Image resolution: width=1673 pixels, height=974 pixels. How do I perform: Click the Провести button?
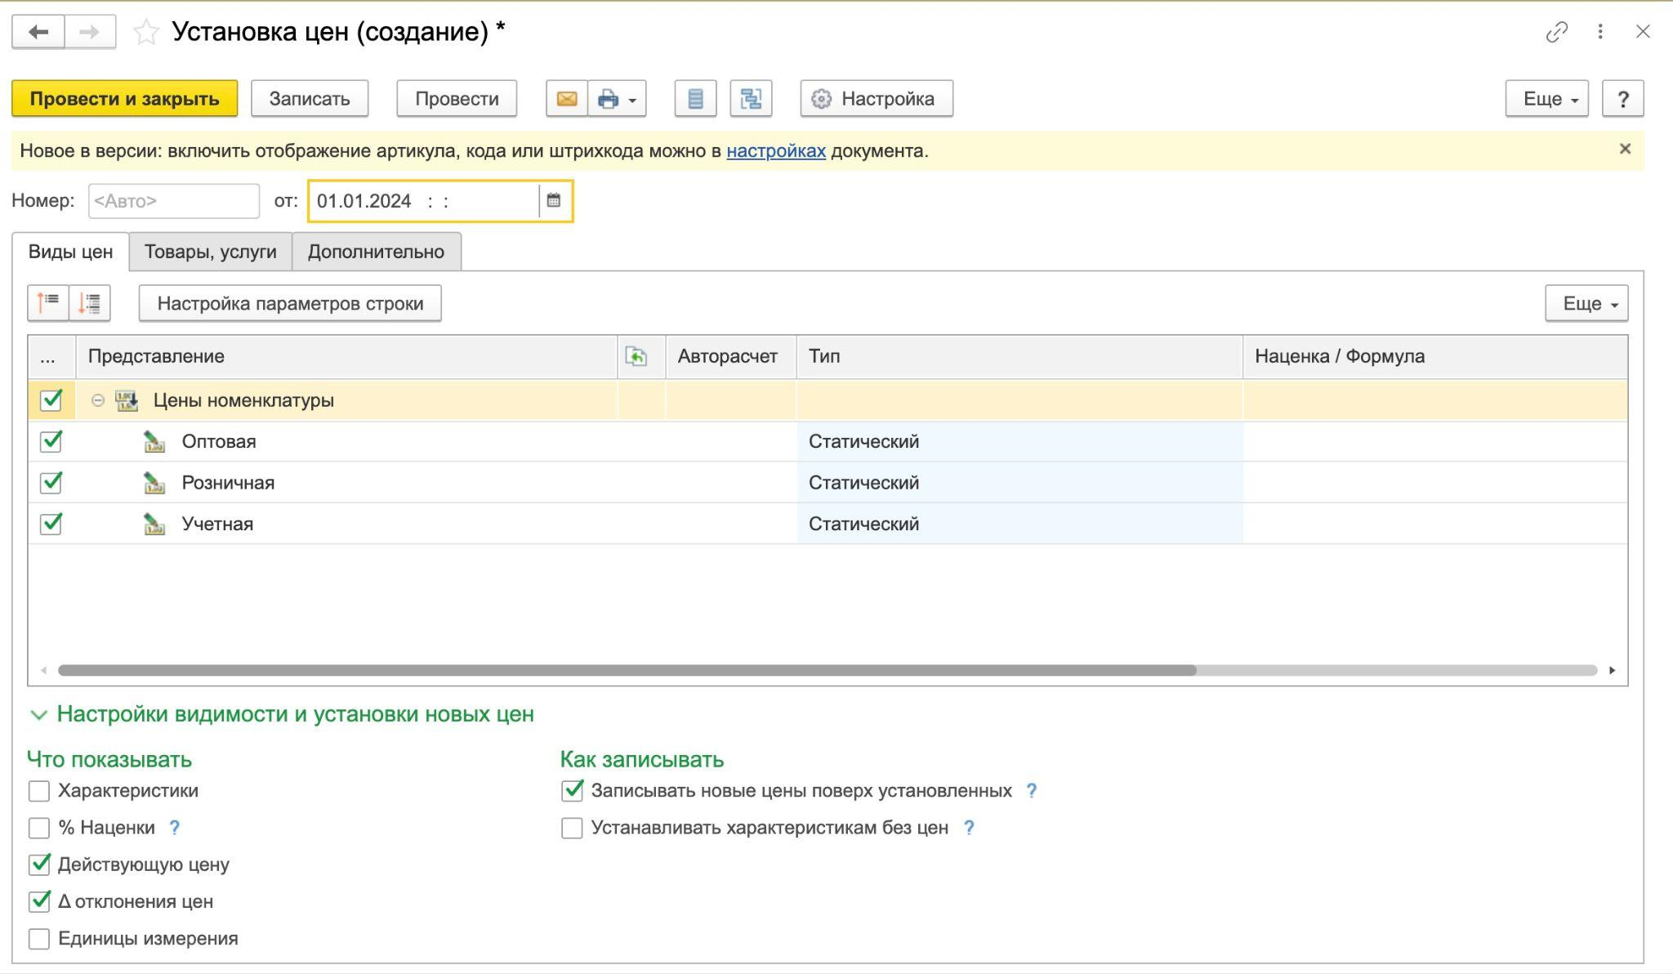click(457, 99)
